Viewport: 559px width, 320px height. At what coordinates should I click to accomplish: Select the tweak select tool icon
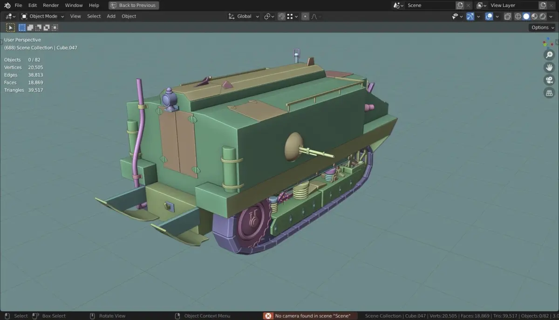tap(10, 27)
